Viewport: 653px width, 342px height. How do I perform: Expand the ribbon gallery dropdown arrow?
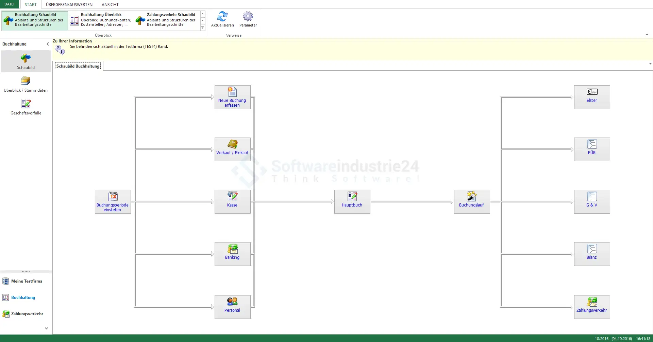[203, 28]
